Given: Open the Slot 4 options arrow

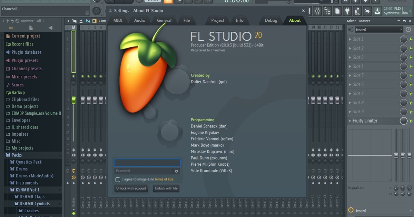Looking at the screenshot, I should (x=350, y=66).
